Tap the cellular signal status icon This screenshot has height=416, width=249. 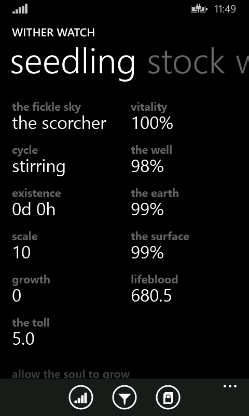(20, 9)
